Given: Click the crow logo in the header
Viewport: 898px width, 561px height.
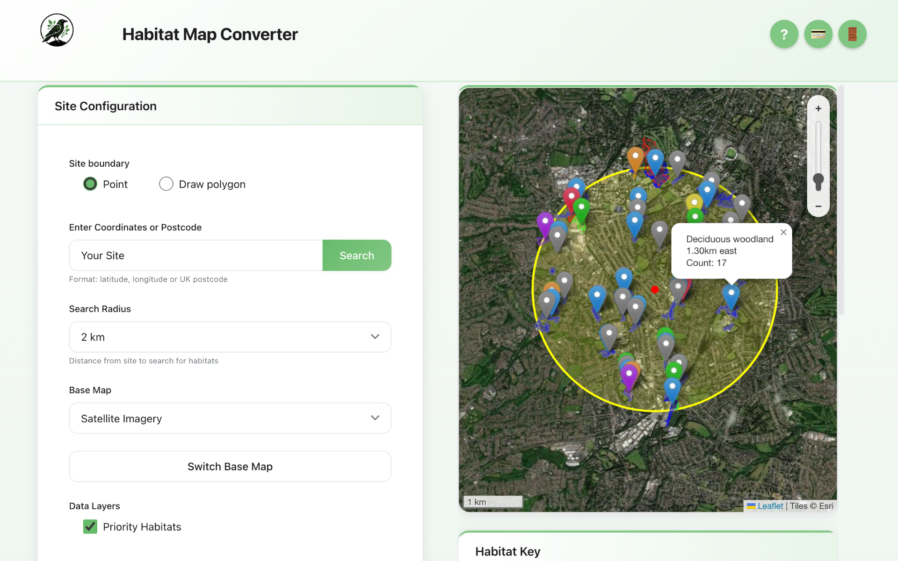Looking at the screenshot, I should (x=57, y=30).
